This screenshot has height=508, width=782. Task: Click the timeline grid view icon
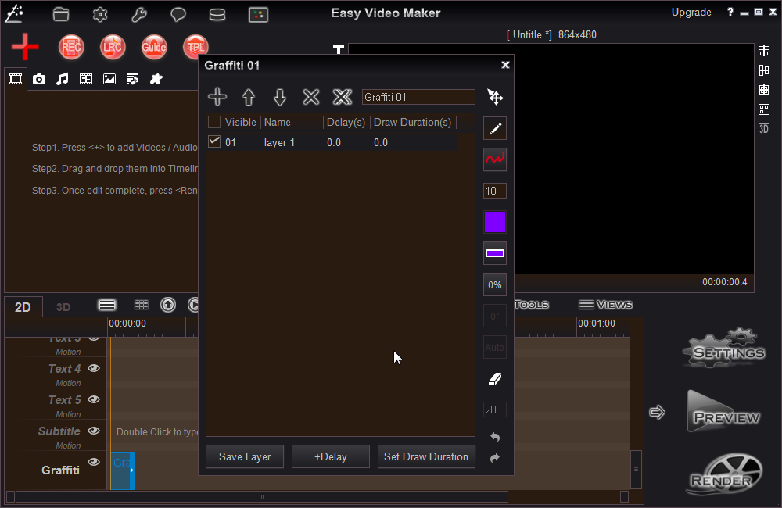pos(142,305)
